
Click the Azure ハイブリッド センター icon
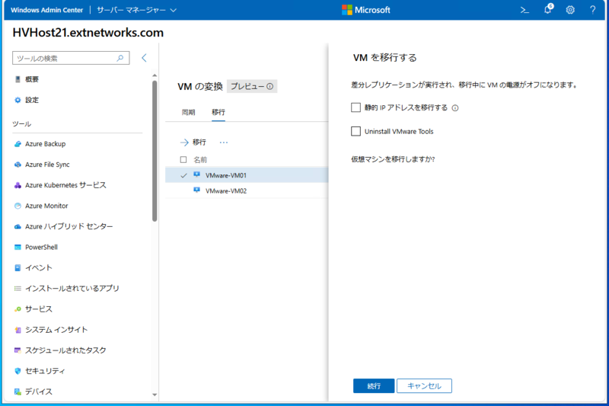tap(18, 226)
